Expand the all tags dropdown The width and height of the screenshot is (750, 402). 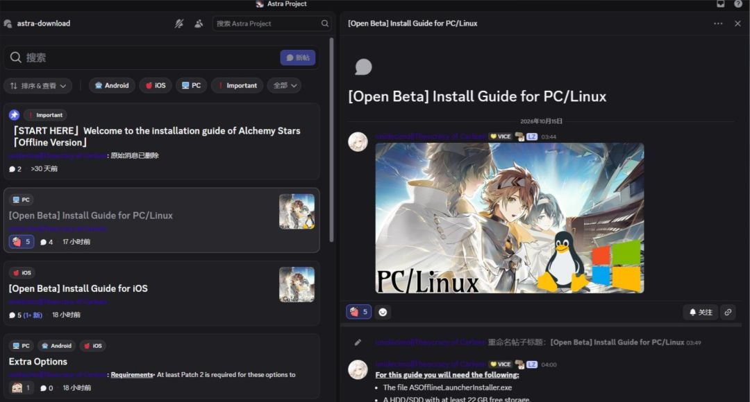284,85
